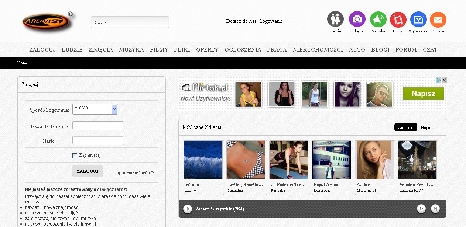Click the Pepsi Arena photo title
The width and height of the screenshot is (466, 227).
[326, 185]
